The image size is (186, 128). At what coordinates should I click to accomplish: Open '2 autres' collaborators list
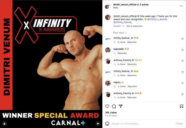[x=144, y=5]
